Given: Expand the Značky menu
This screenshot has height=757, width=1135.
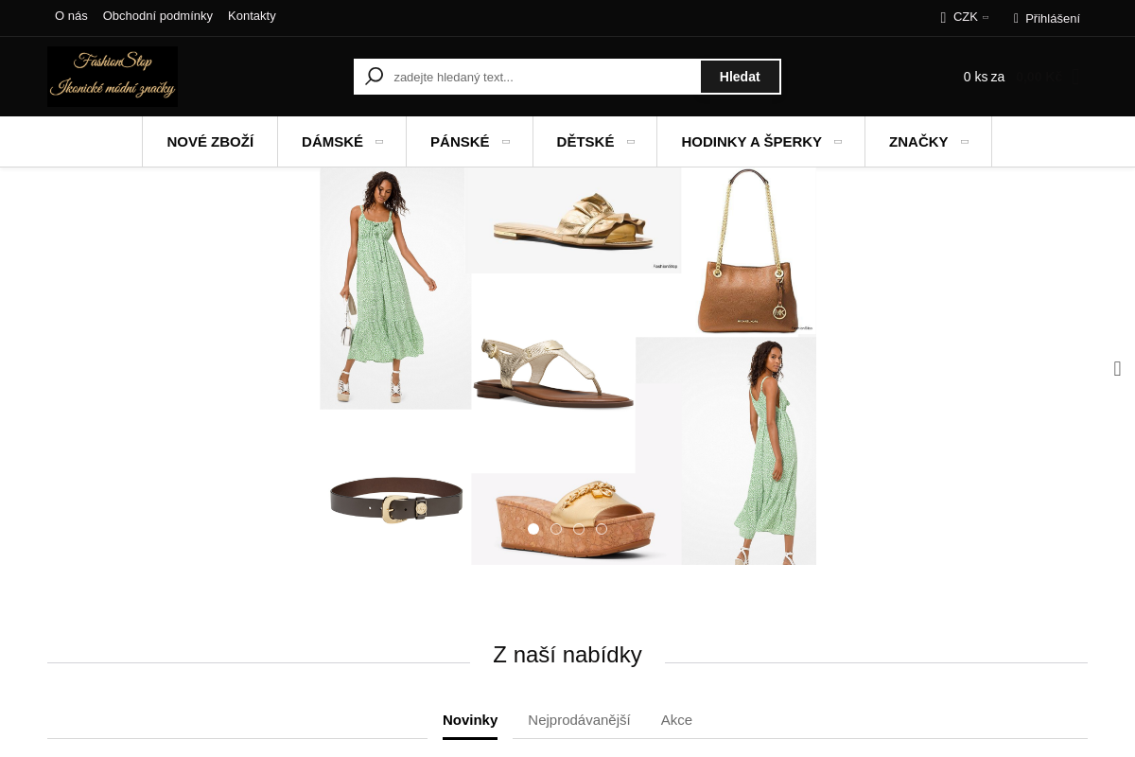Looking at the screenshot, I should click(x=928, y=142).
